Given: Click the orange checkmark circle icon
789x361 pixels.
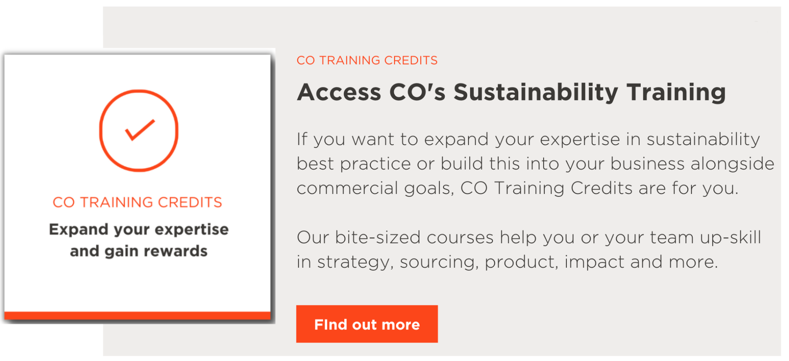Looking at the screenshot, I should (139, 131).
